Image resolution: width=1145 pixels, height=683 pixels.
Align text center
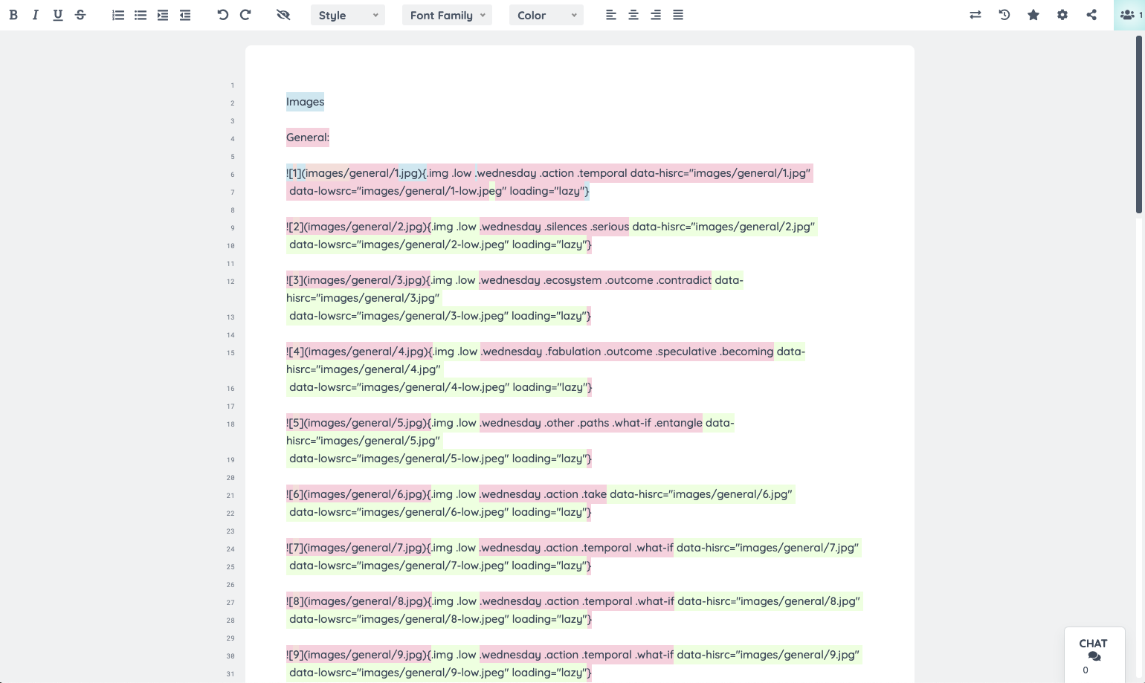click(633, 15)
